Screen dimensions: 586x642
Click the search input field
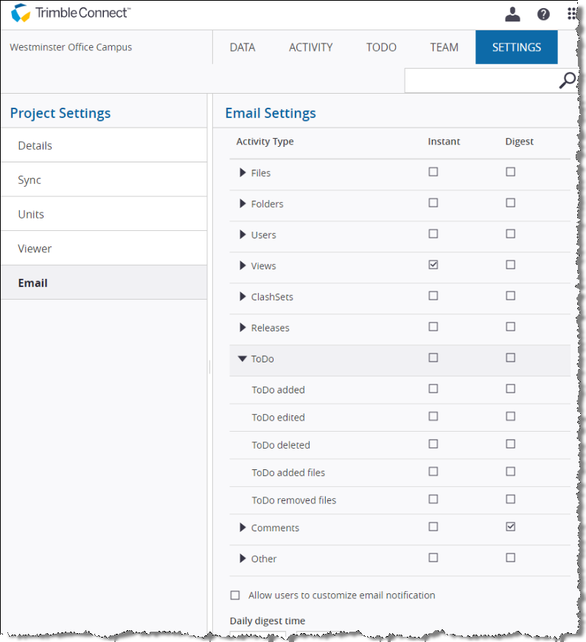pyautogui.click(x=481, y=80)
